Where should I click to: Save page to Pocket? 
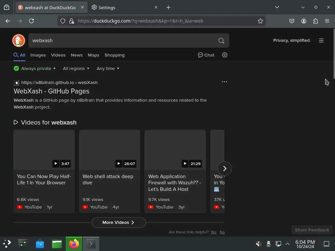pos(291,21)
